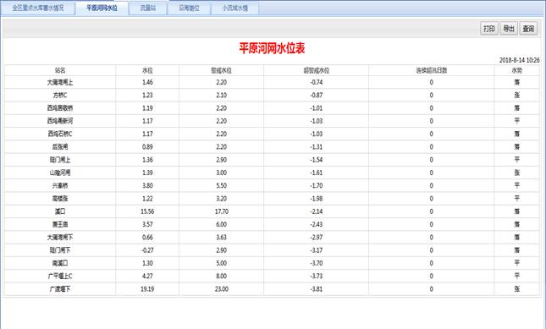The width and height of the screenshot is (546, 329).
Task: Open the 沿海潮位 tab
Action: [189, 8]
